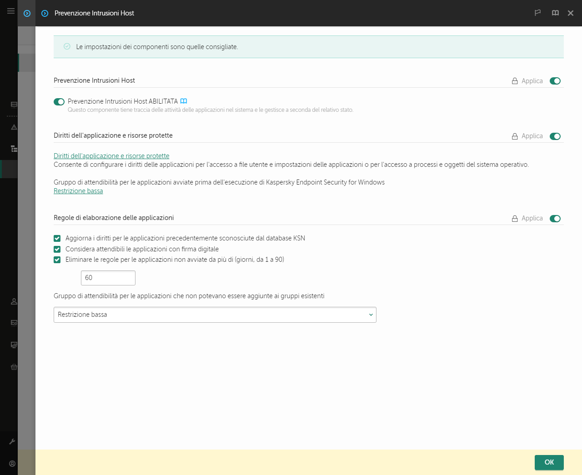Click the flag report icon in the title bar

coord(537,13)
